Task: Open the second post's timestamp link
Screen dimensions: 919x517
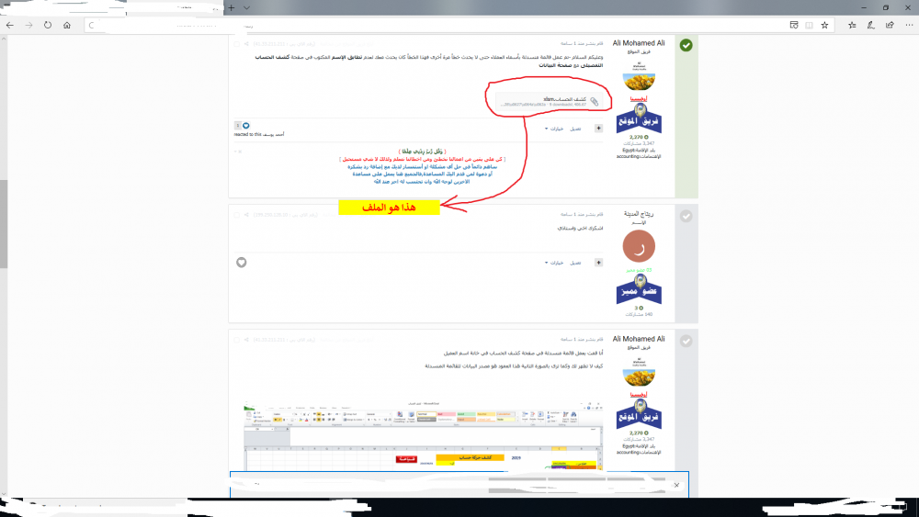Action: coord(582,215)
